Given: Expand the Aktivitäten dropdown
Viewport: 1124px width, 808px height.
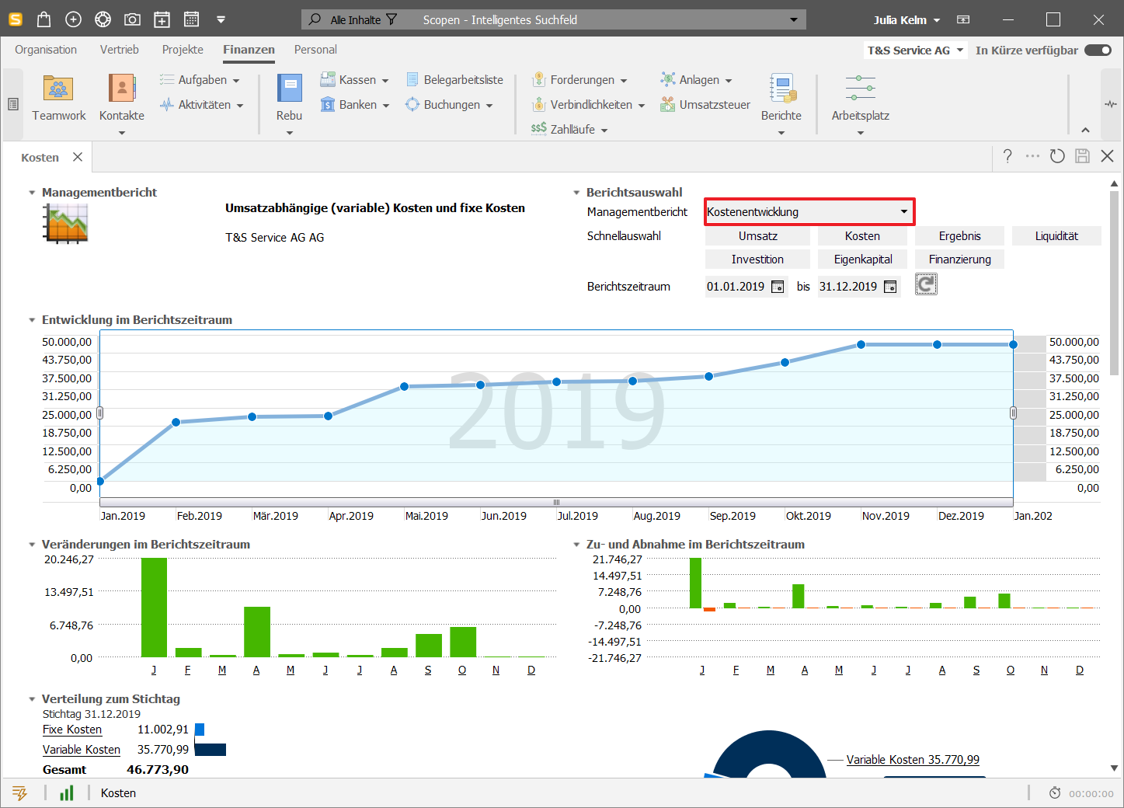Looking at the screenshot, I should (x=240, y=105).
